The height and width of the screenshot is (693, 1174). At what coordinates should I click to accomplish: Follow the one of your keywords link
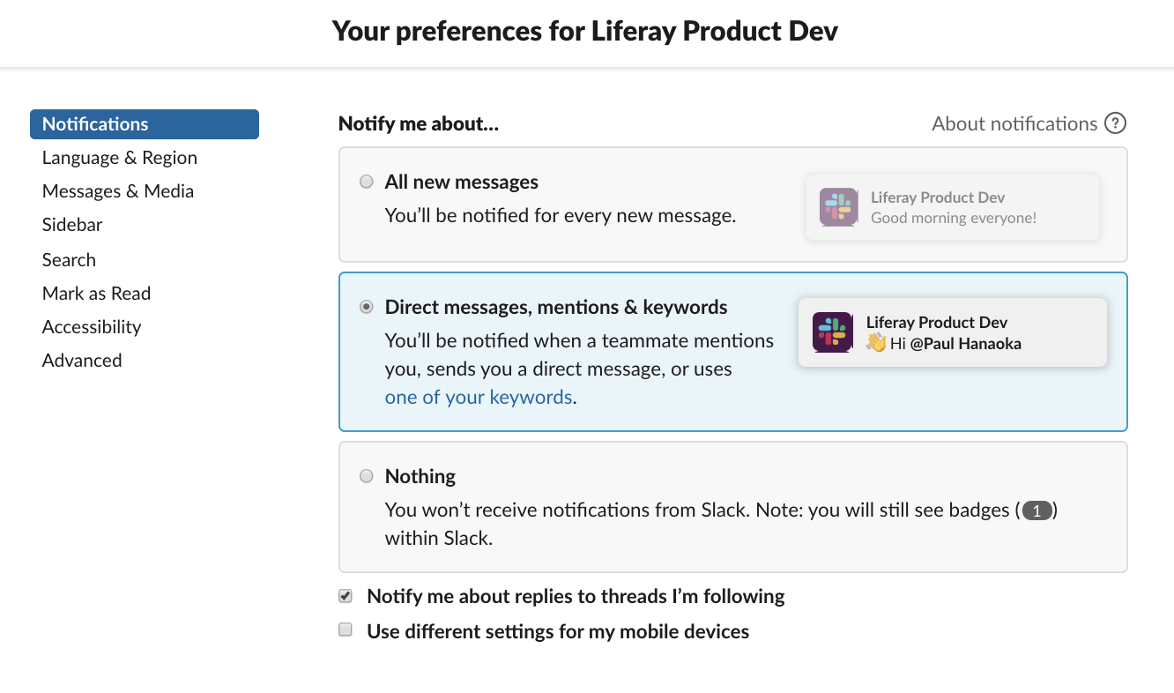coord(478,398)
